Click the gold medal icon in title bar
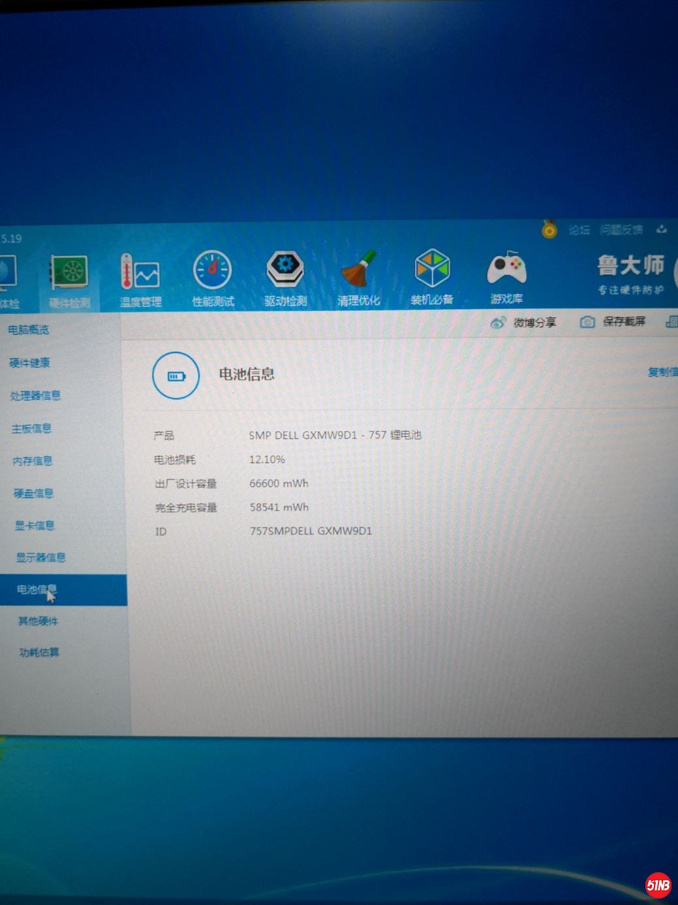This screenshot has height=905, width=678. 549,230
